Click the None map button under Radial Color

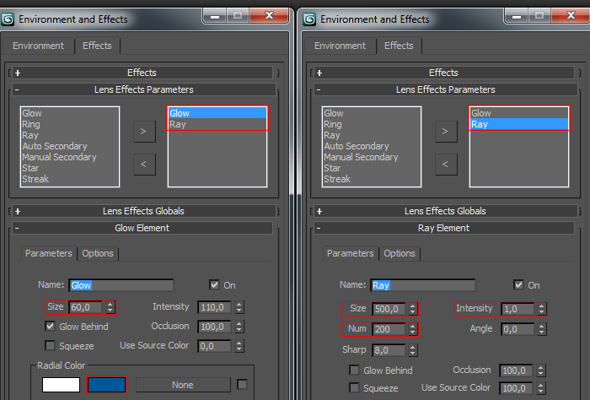point(183,385)
